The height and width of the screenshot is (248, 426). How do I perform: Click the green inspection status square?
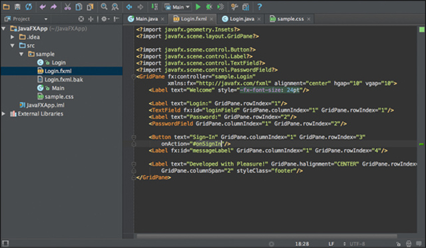[x=421, y=29]
